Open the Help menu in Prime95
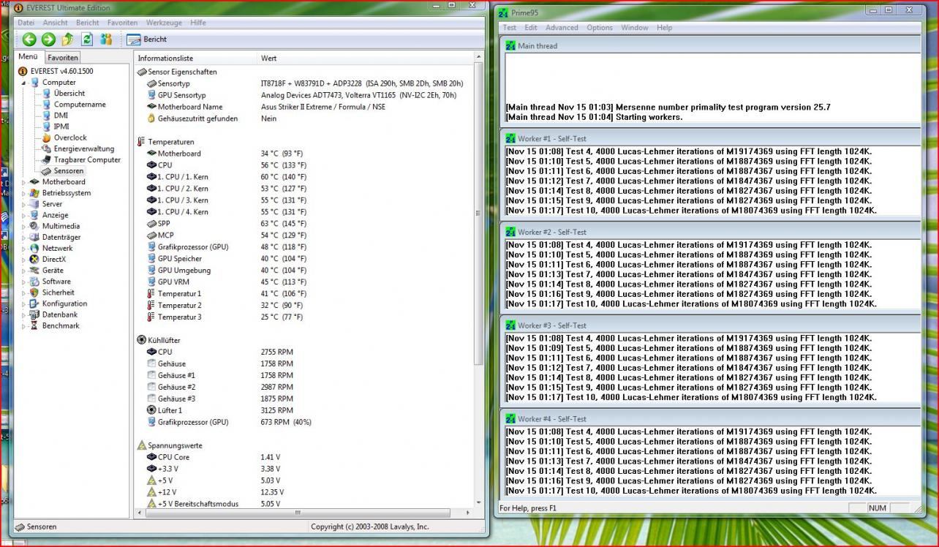 click(x=664, y=28)
